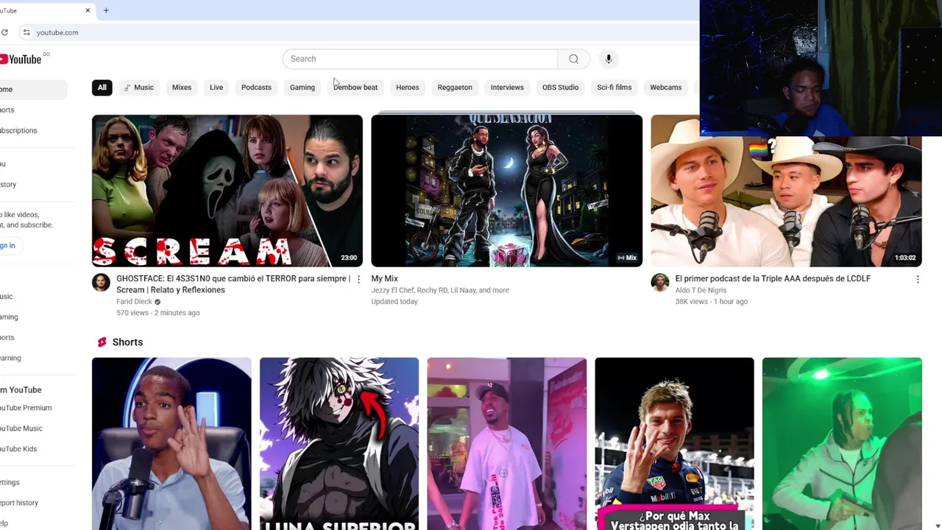Open 'El primer podcast de la Triple AAA' title

click(x=773, y=279)
